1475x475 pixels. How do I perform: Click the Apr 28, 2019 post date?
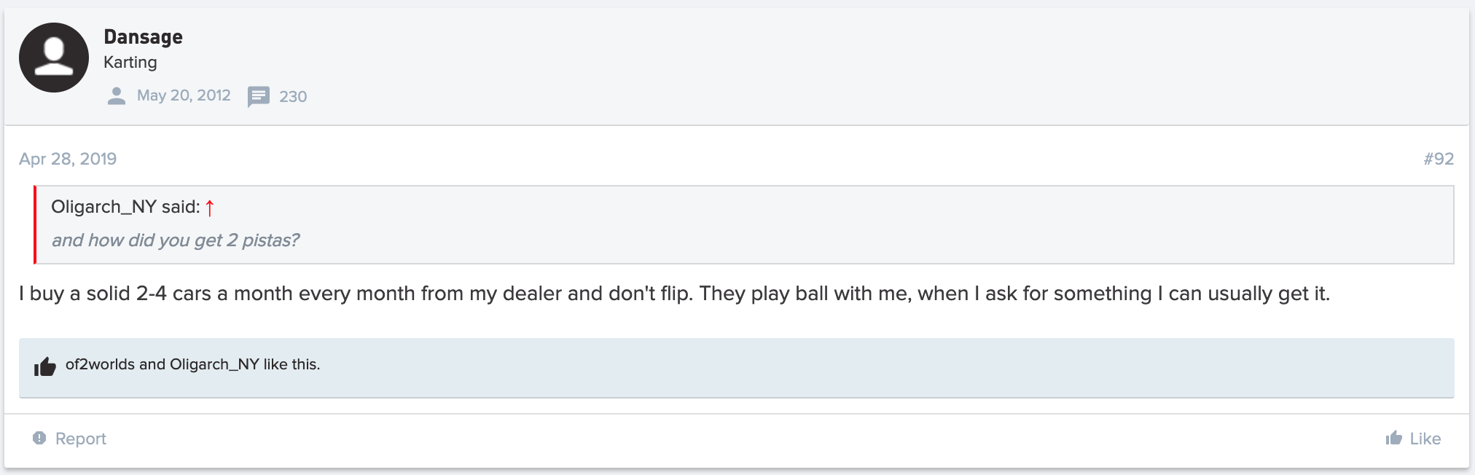tap(68, 159)
